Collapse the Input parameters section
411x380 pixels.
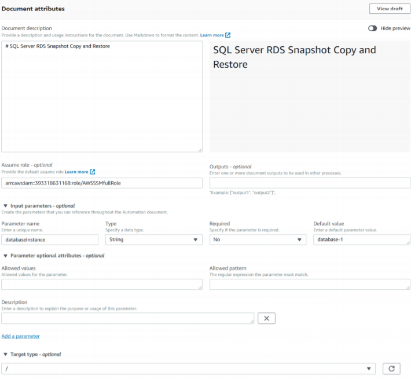tap(5, 206)
